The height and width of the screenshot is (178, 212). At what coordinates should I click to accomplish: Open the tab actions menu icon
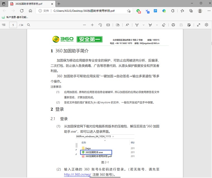[x=4, y=4]
